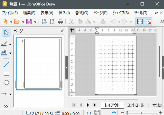
Task: Select the Ellipse shape tool
Action: point(6,82)
